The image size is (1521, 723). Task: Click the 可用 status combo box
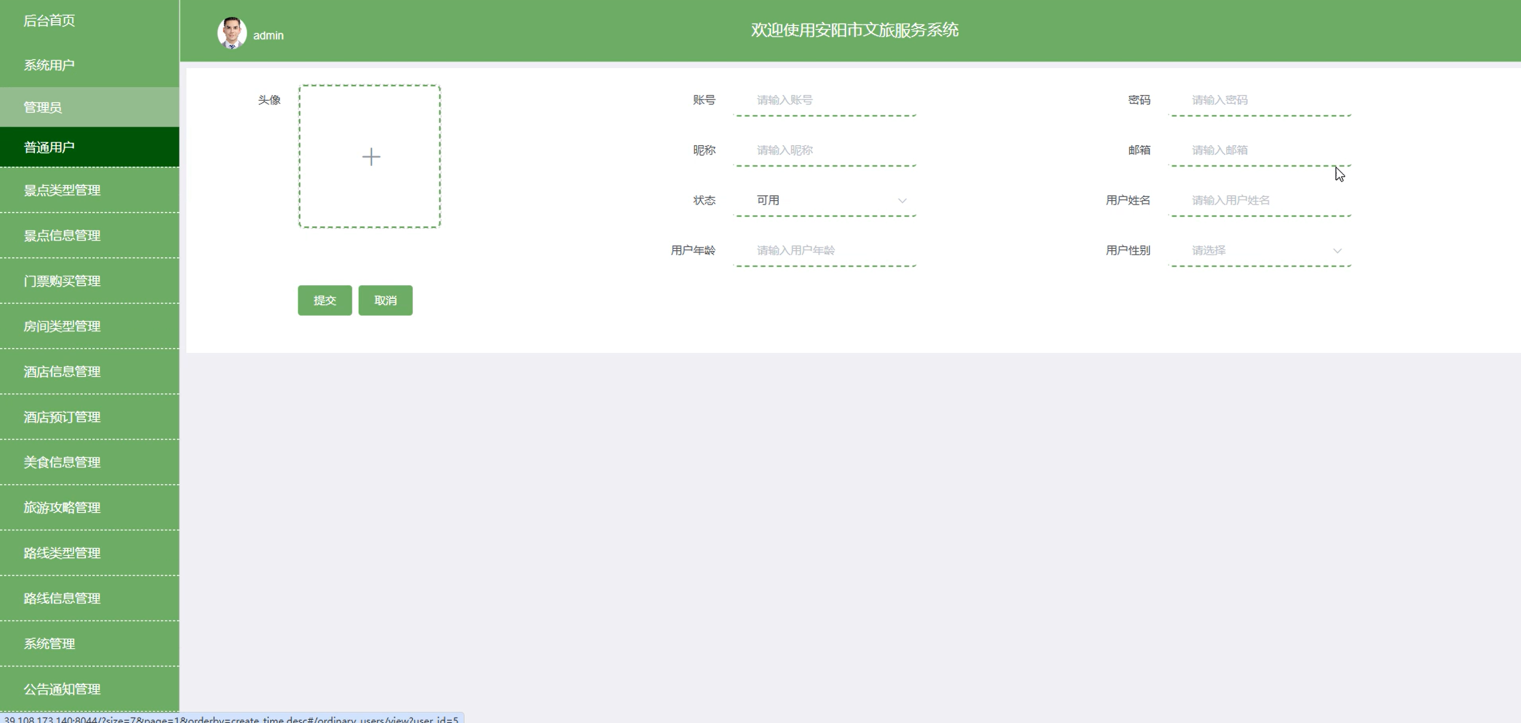[x=824, y=201]
